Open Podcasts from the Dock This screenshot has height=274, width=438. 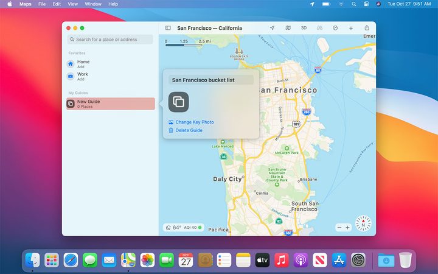click(301, 260)
